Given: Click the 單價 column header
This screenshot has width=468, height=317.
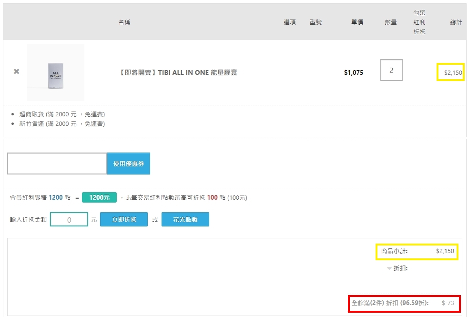Looking at the screenshot, I should tap(357, 22).
